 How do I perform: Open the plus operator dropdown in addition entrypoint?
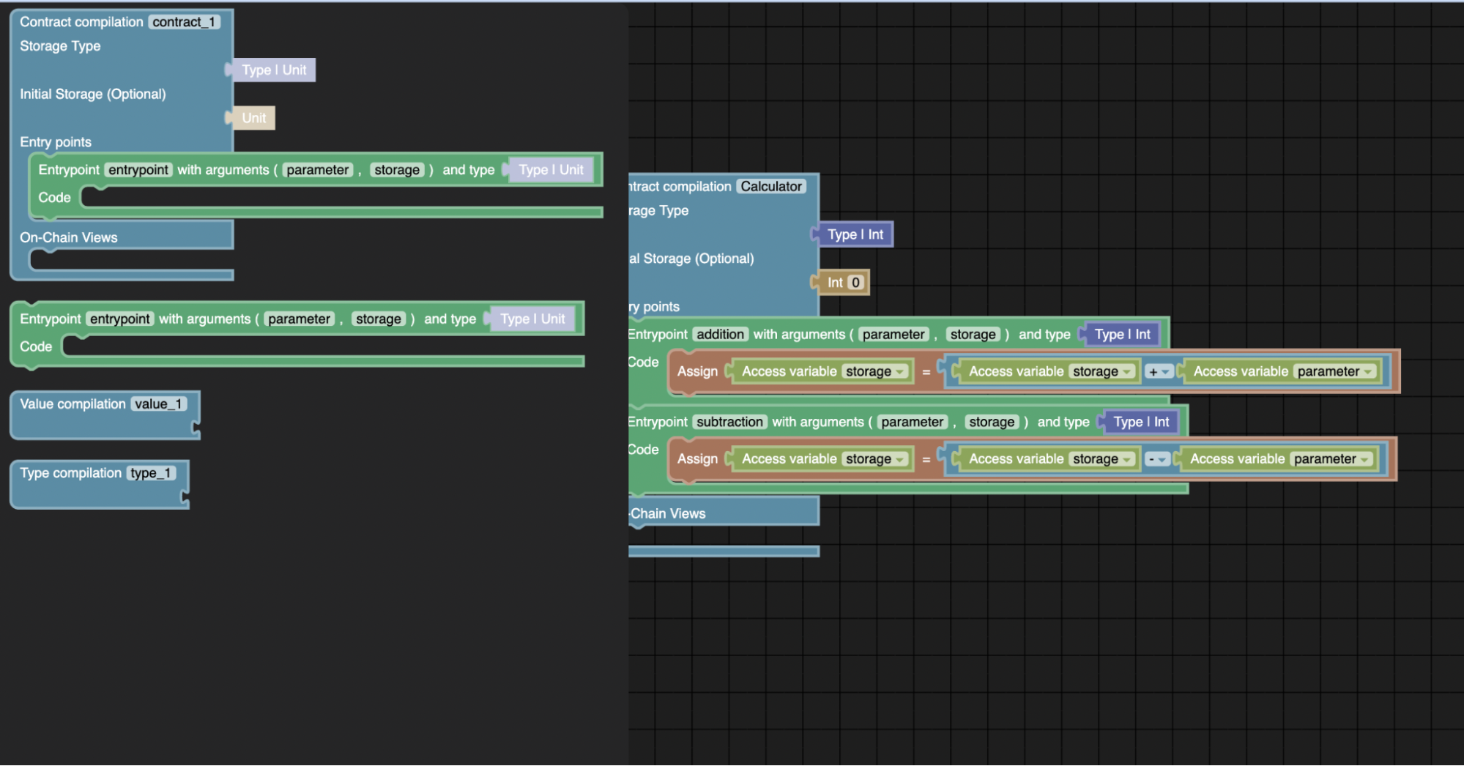tap(1159, 372)
